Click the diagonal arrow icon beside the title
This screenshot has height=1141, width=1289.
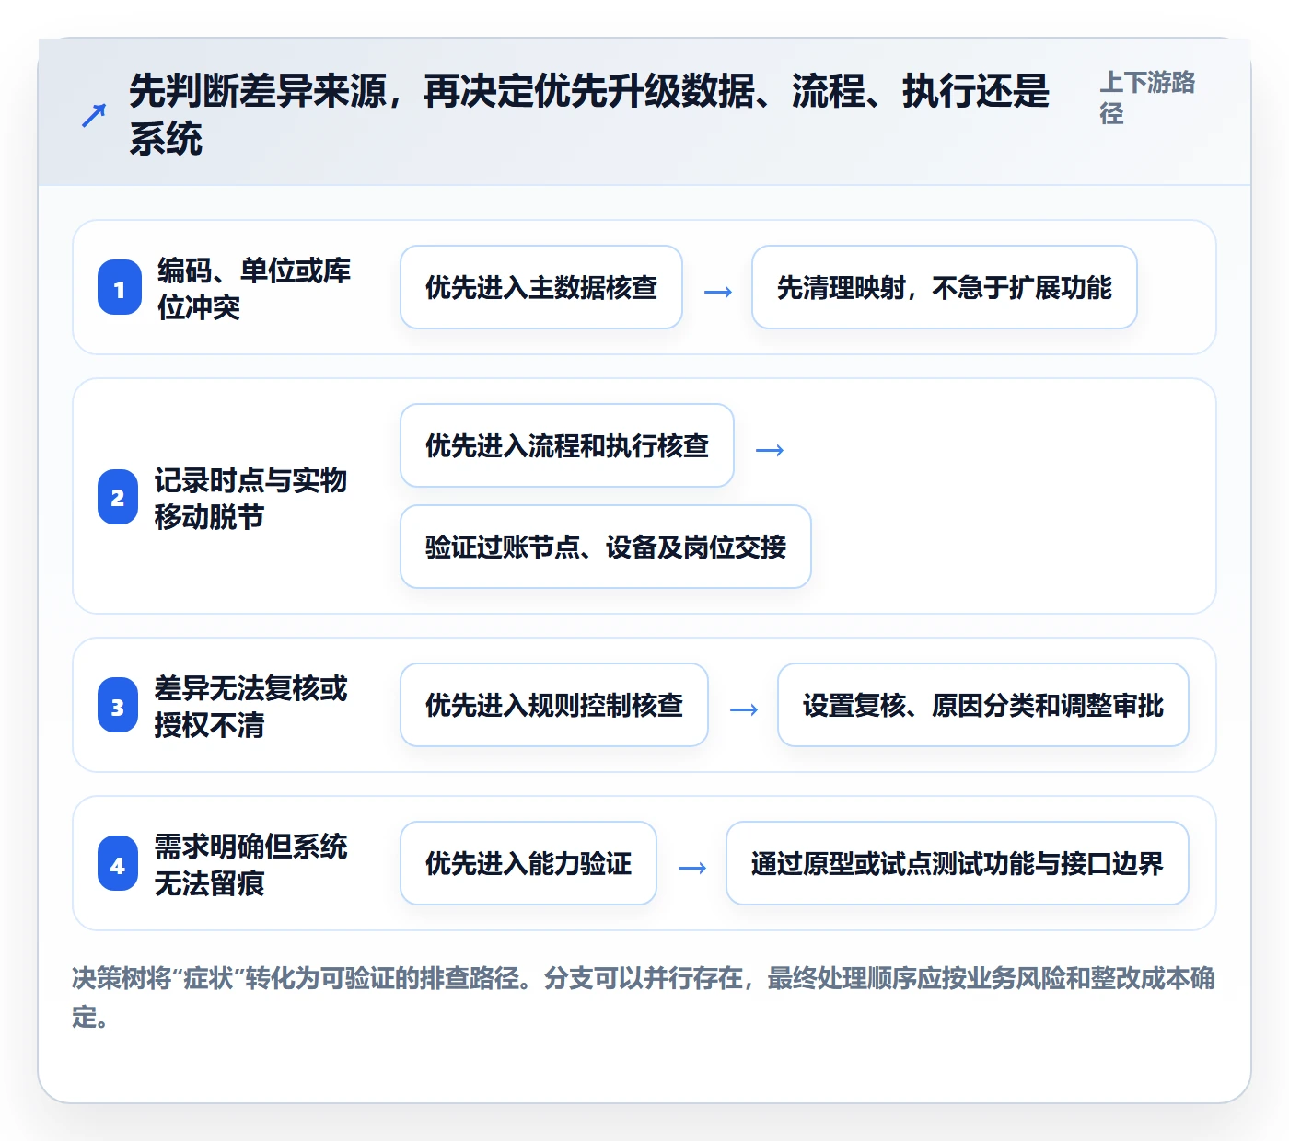pyautogui.click(x=94, y=115)
